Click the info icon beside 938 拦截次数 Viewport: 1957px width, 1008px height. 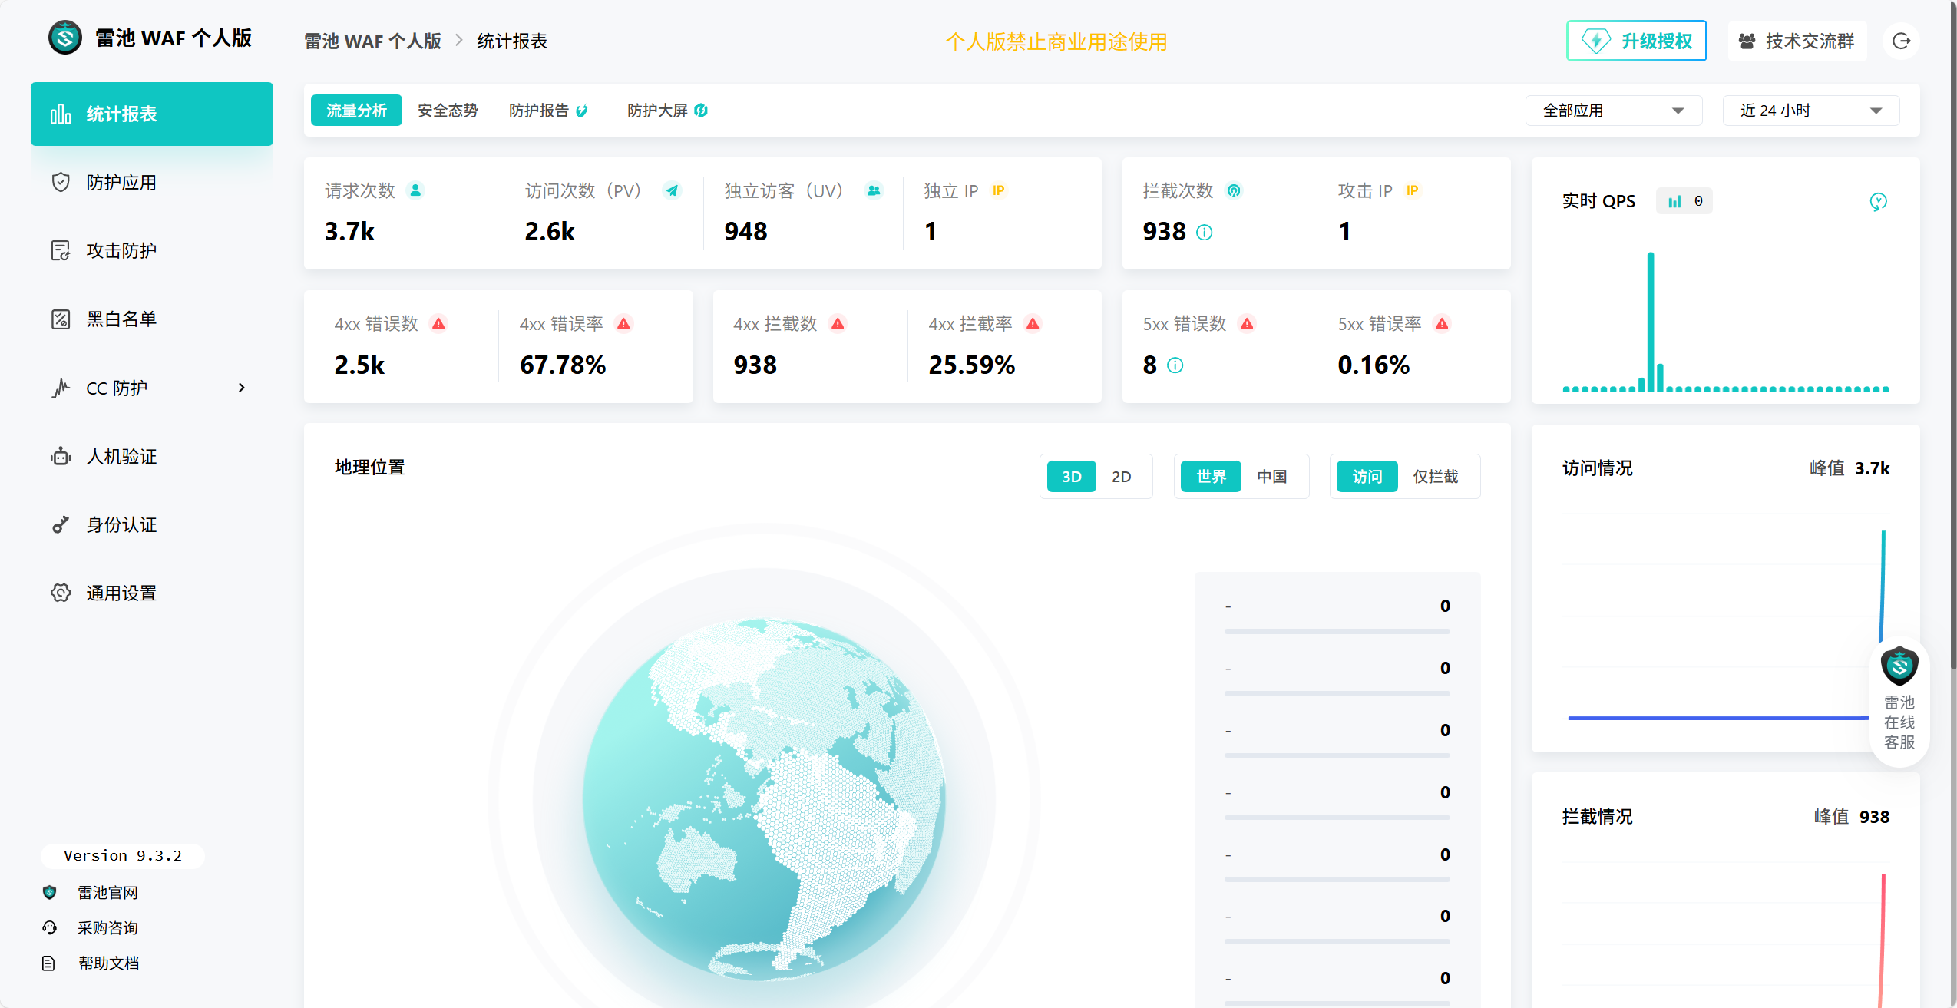point(1205,233)
